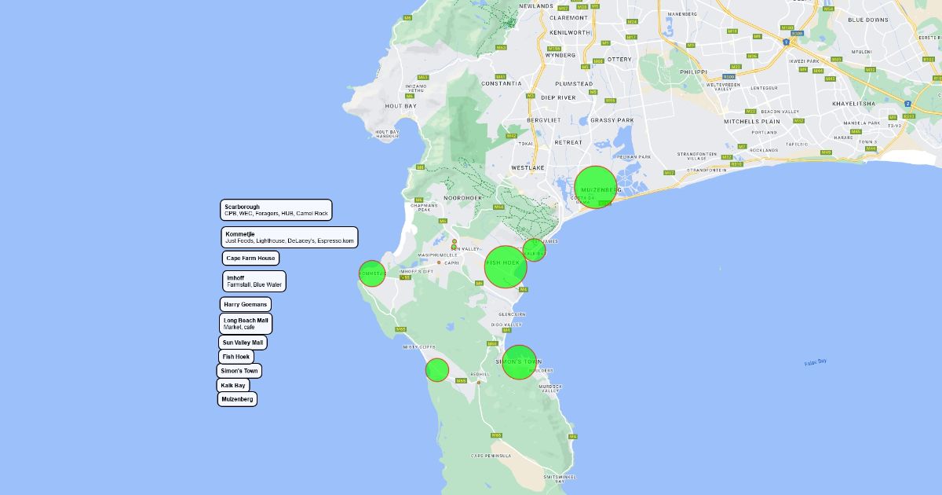942x495 pixels.
Task: Choose the Sun Valley Mall label
Action: pyautogui.click(x=243, y=343)
